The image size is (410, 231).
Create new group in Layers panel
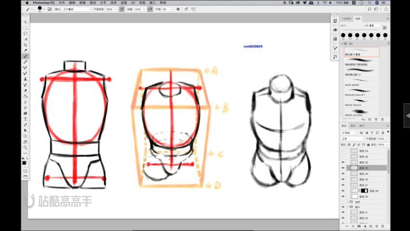(371, 226)
